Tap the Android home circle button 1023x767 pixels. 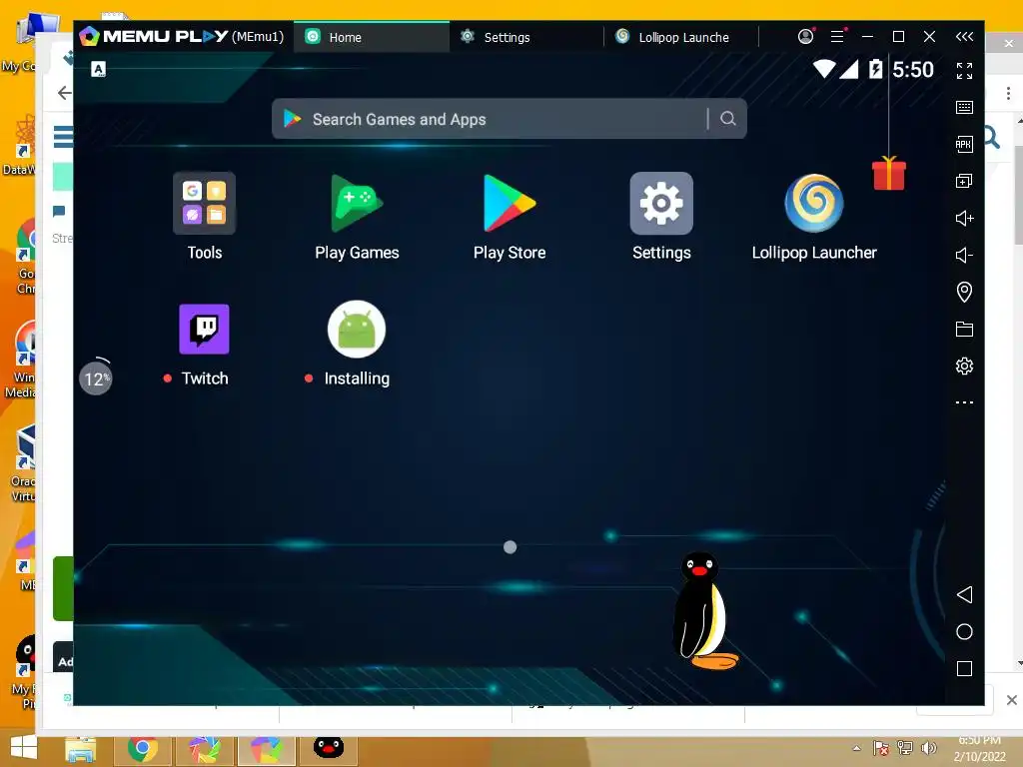click(x=964, y=631)
